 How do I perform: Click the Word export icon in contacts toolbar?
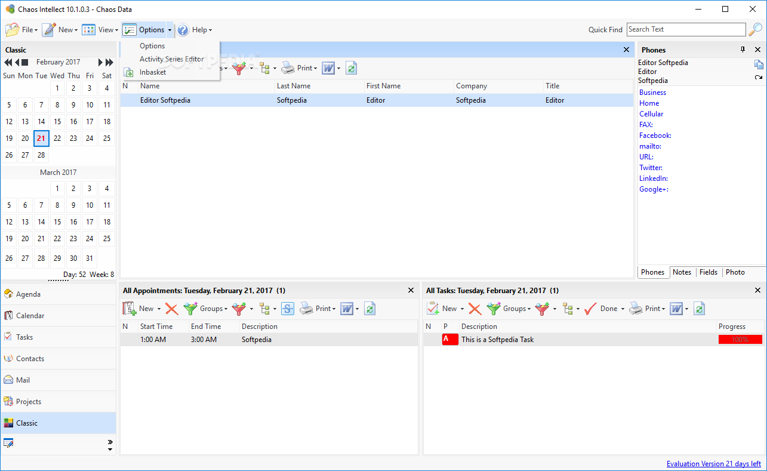(x=328, y=69)
